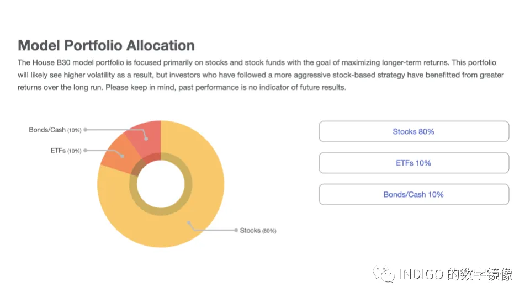Click the gray dot beside Bonds/Cash label
The image size is (530, 298).
[86, 130]
